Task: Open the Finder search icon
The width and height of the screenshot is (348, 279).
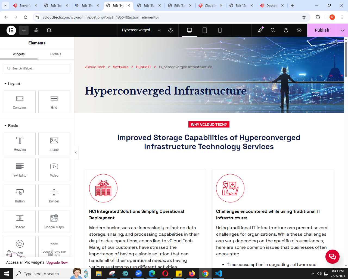Action: coord(273,30)
